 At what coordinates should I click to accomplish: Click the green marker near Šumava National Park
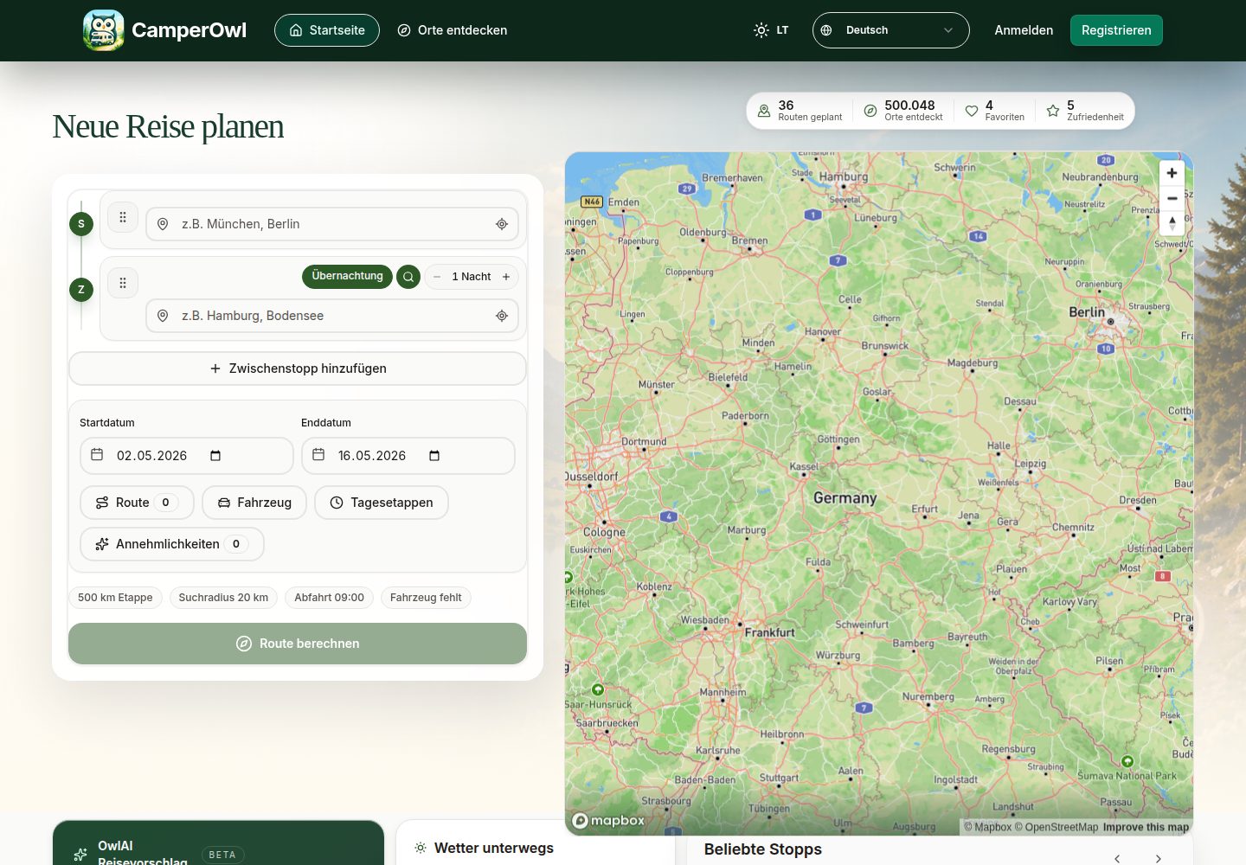click(1127, 761)
